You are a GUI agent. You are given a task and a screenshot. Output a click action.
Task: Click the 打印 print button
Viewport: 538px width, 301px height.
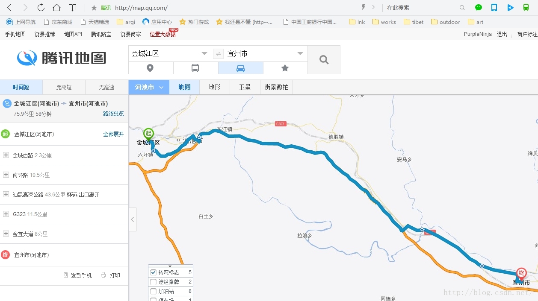click(110, 275)
